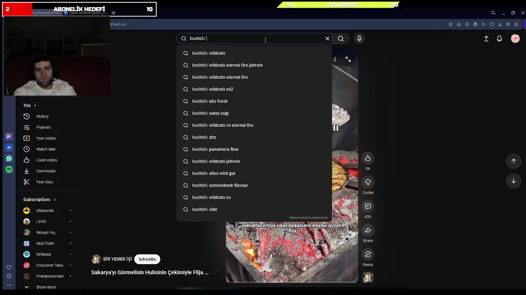Go to the next Short (down arrow)
The height and width of the screenshot is (295, 526).
(x=513, y=181)
